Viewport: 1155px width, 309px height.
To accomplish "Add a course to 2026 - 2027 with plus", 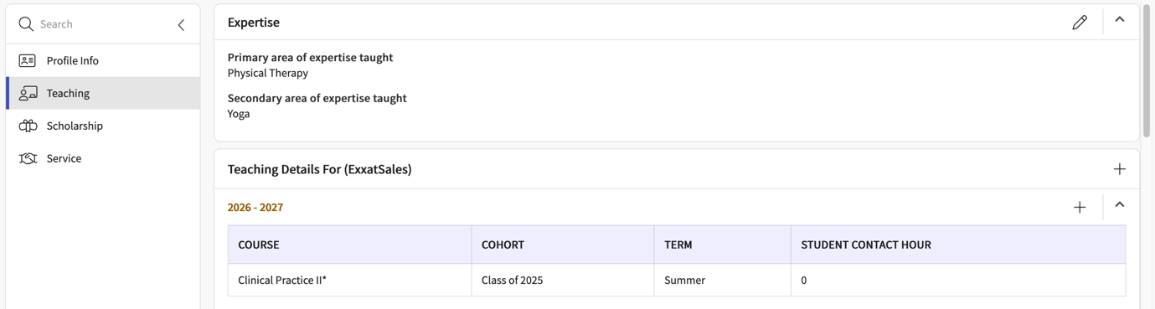I will point(1080,208).
